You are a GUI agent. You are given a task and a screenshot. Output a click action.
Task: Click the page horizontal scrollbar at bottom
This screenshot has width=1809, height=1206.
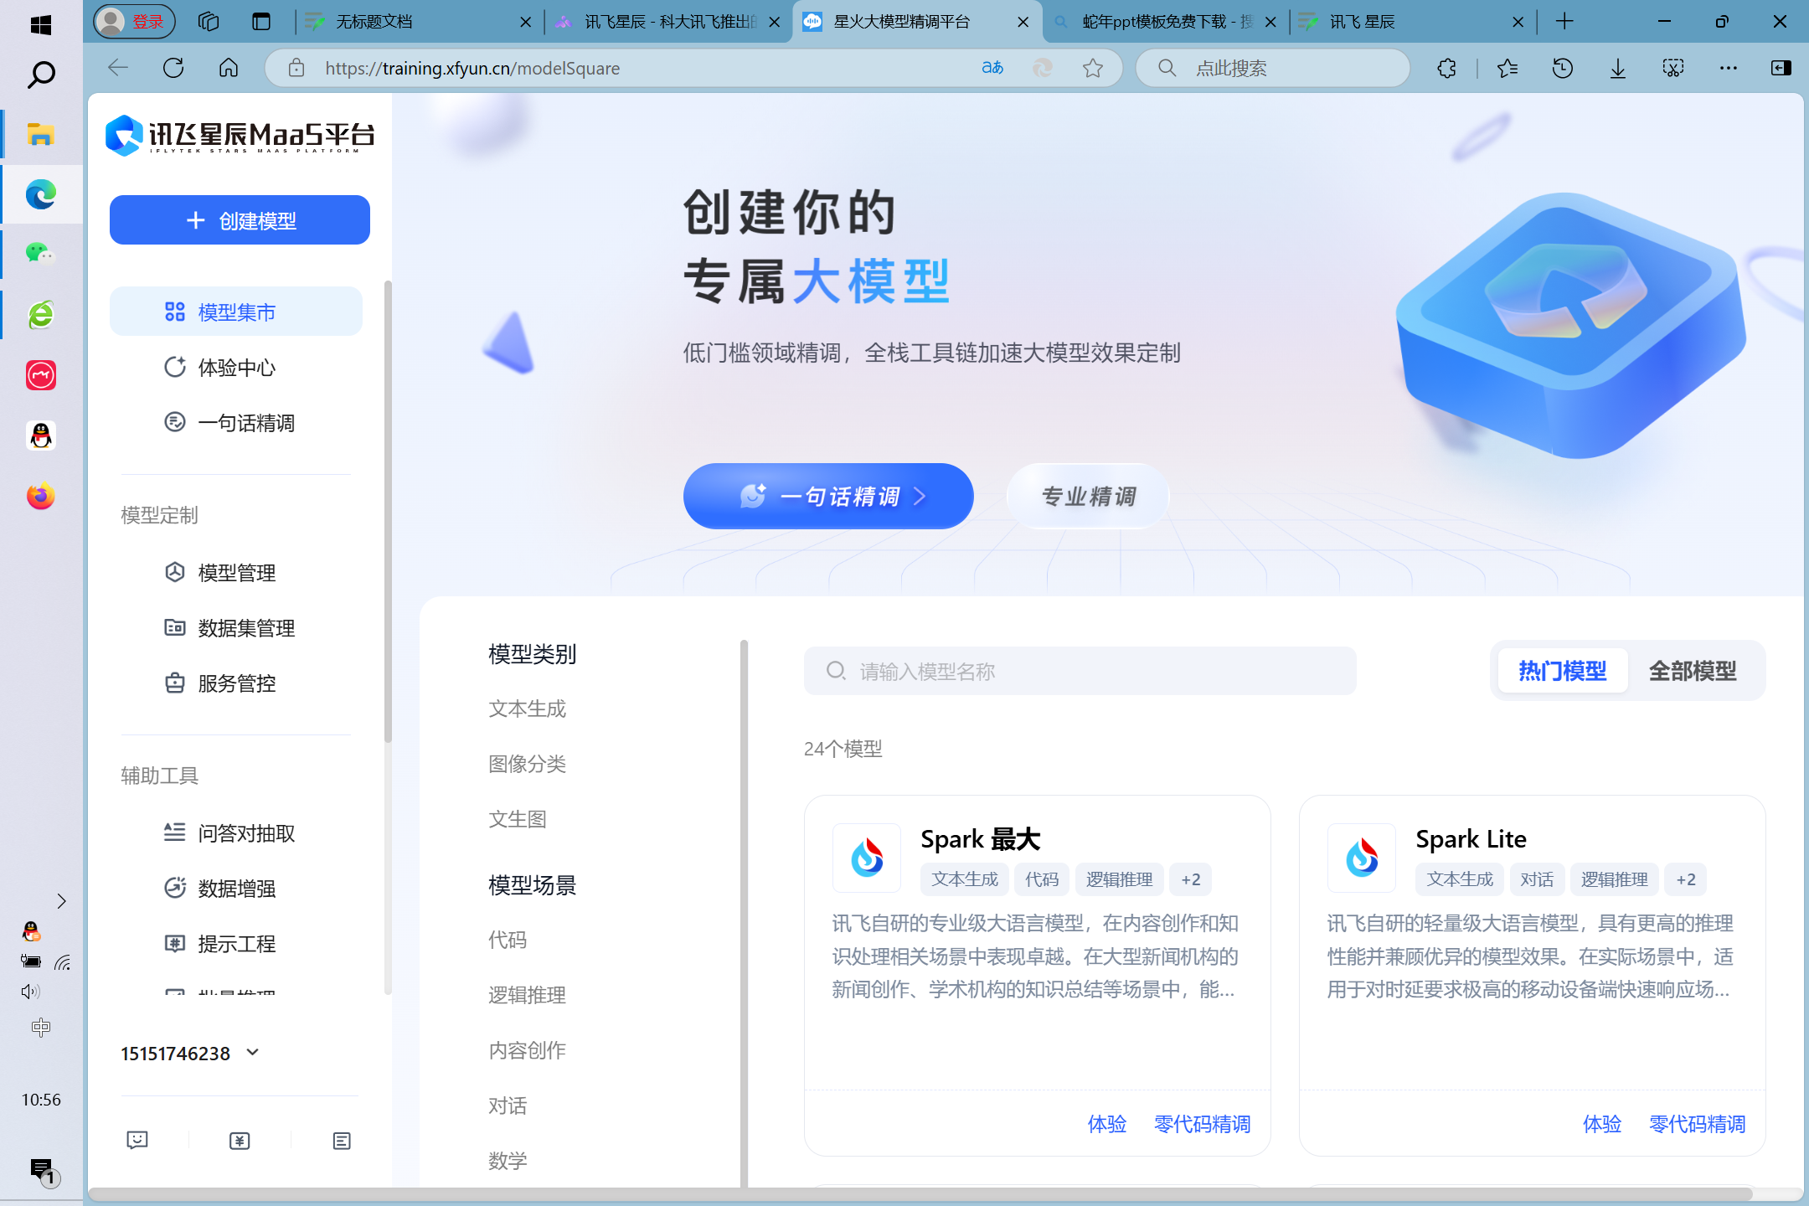[x=921, y=1193]
